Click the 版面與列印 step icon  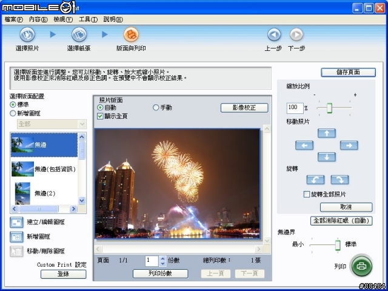click(x=131, y=35)
